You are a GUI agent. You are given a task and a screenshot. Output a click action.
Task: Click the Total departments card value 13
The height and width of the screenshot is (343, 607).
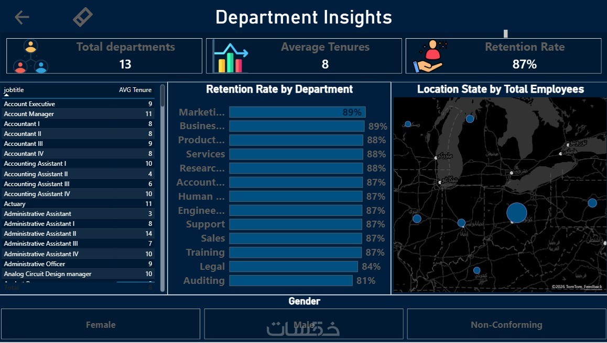tap(125, 64)
